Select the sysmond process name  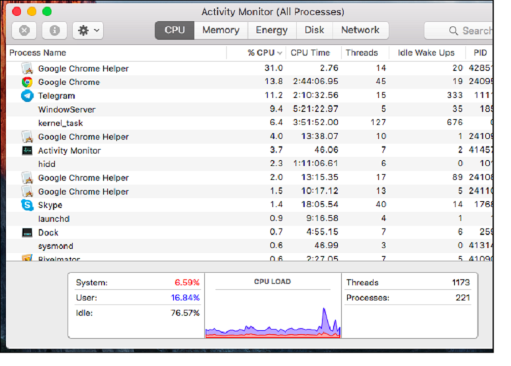(x=56, y=246)
